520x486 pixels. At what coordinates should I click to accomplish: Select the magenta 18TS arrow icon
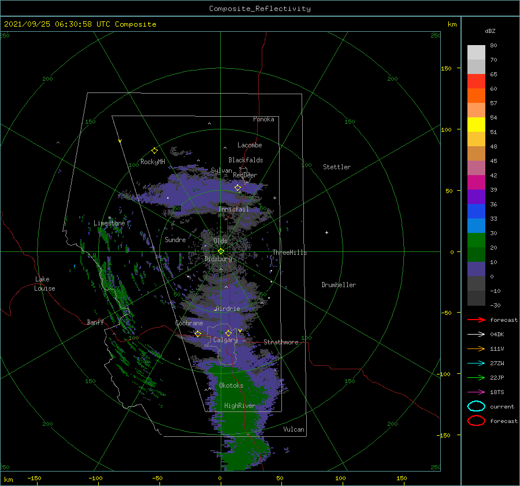click(476, 392)
